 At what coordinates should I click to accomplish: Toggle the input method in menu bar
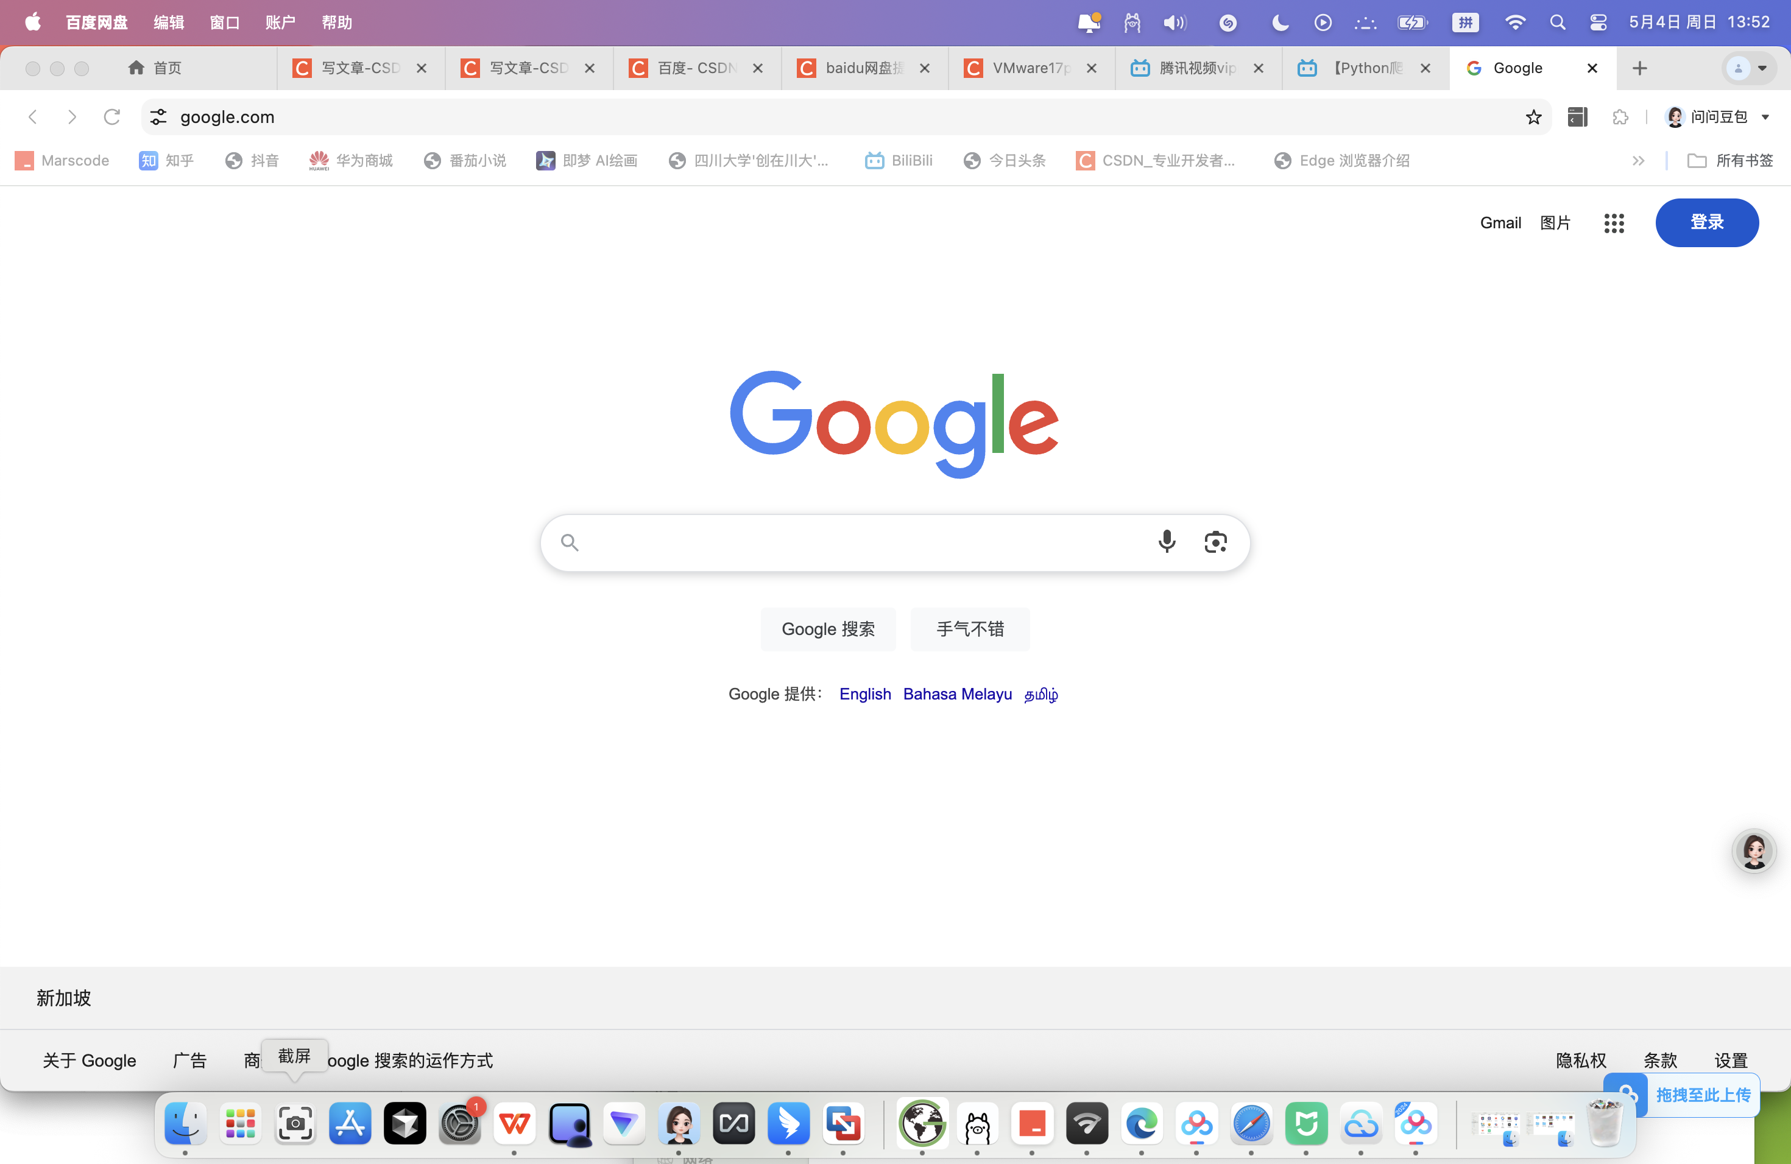(x=1464, y=23)
